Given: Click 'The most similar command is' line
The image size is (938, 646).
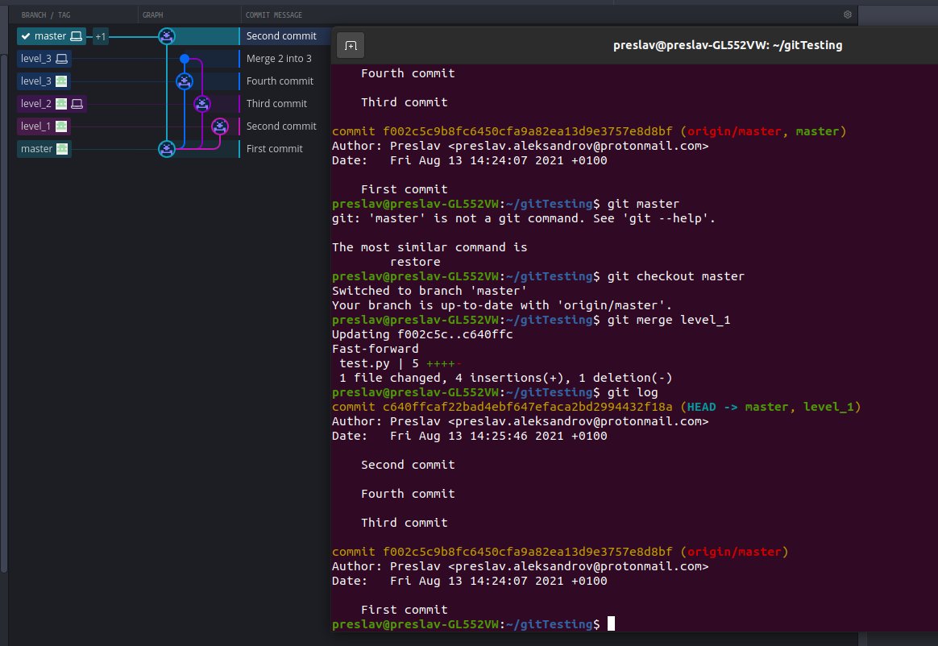Looking at the screenshot, I should (x=430, y=247).
